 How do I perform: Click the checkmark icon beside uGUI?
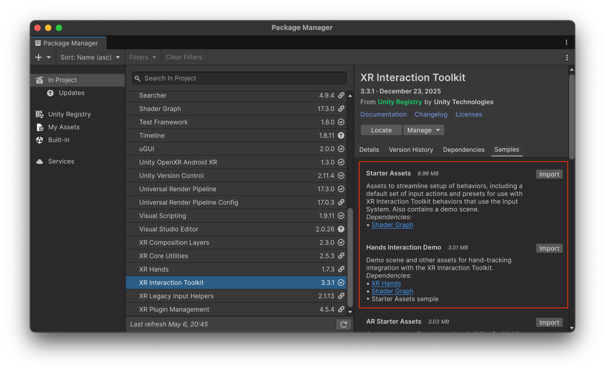click(341, 149)
